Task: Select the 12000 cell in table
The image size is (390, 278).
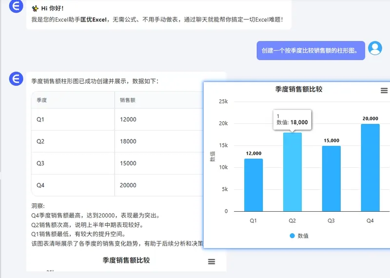Action: coord(159,119)
